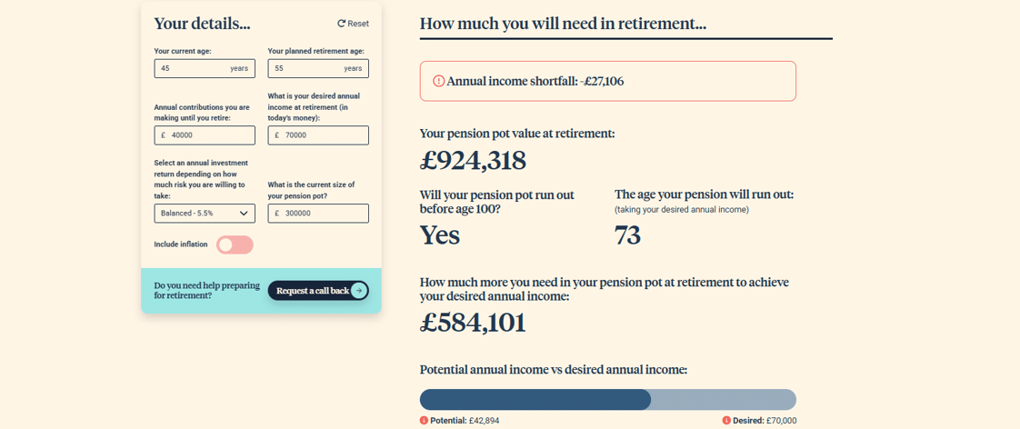1020x429 pixels.
Task: Click the annual contributions field showing 40000
Action: (205, 135)
